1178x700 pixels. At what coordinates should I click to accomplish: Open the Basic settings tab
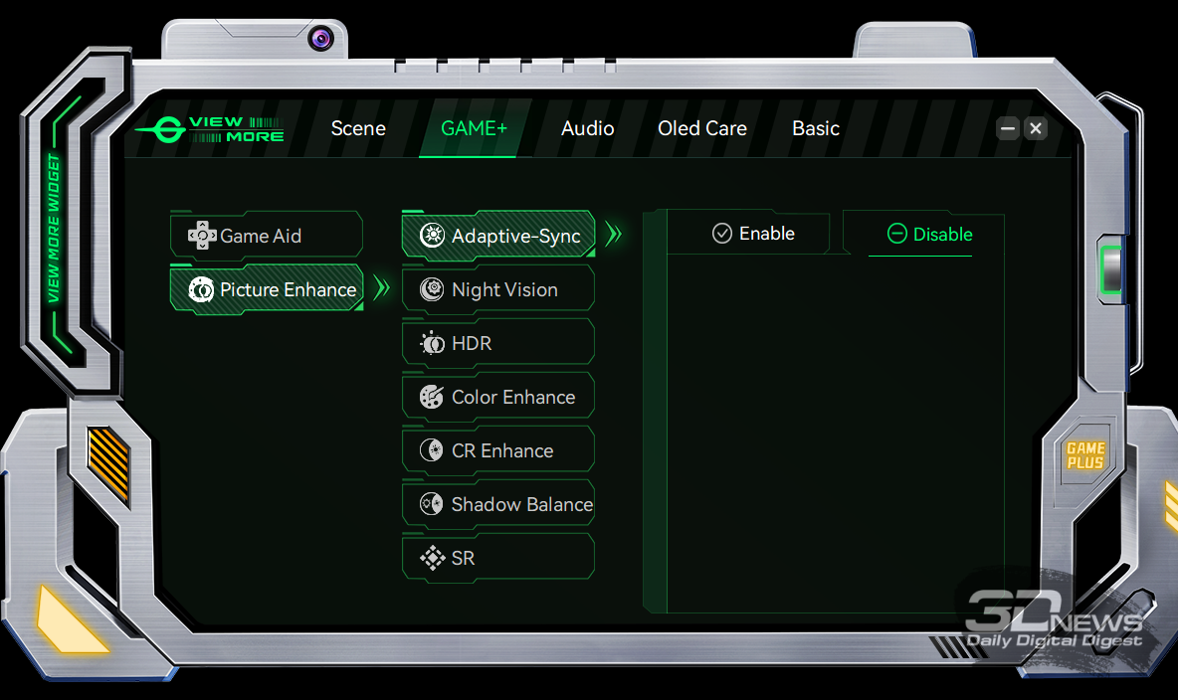(815, 128)
